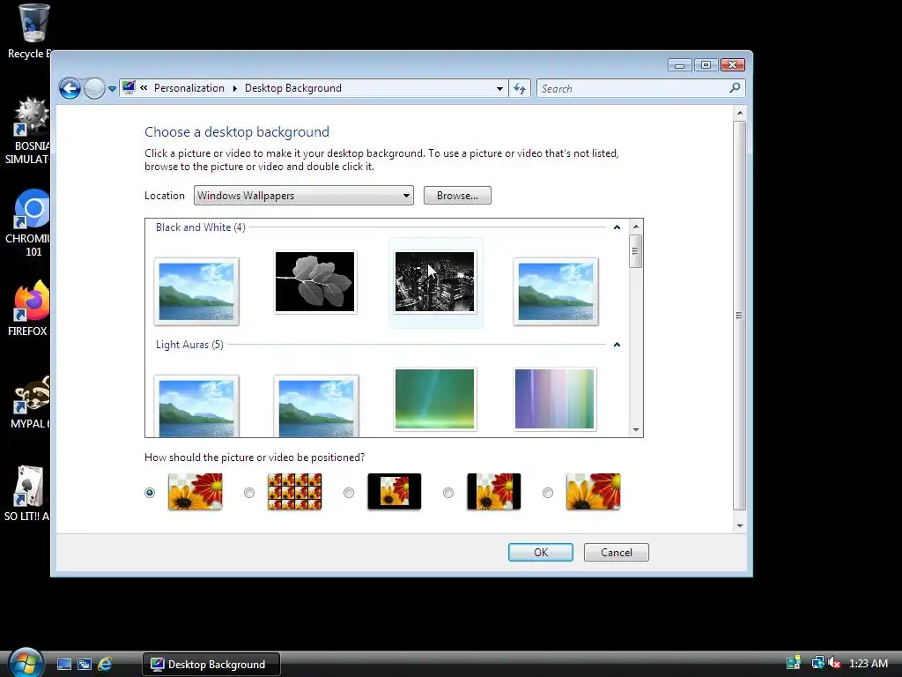Click the window's down scroll arrow
Image resolution: width=902 pixels, height=677 pixels.
[740, 525]
